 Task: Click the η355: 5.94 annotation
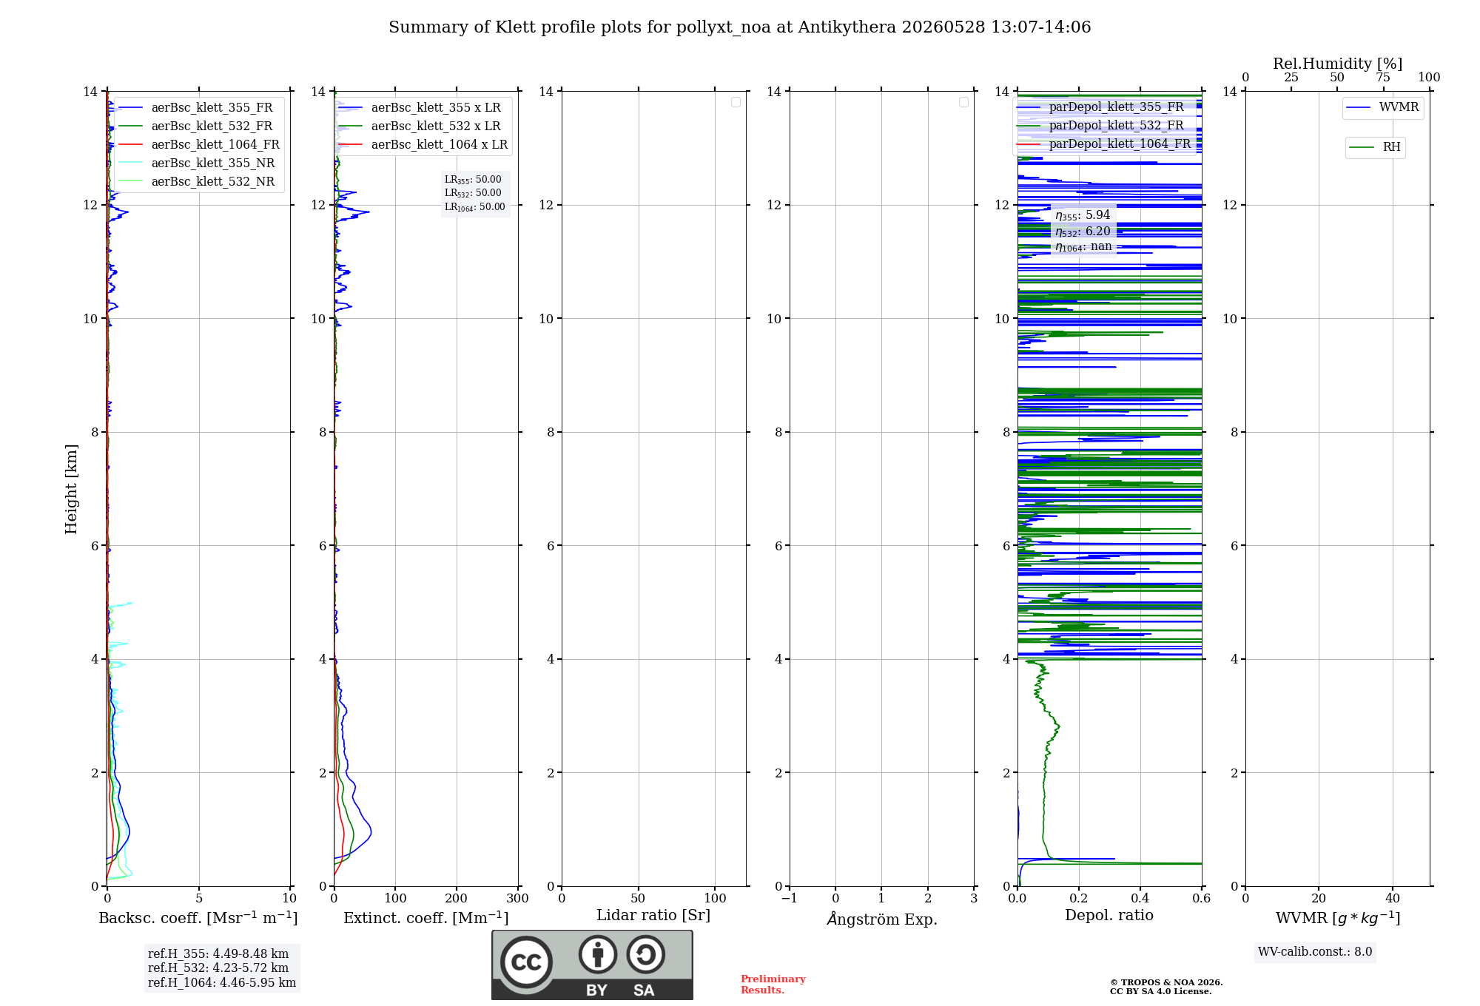coord(1083,215)
